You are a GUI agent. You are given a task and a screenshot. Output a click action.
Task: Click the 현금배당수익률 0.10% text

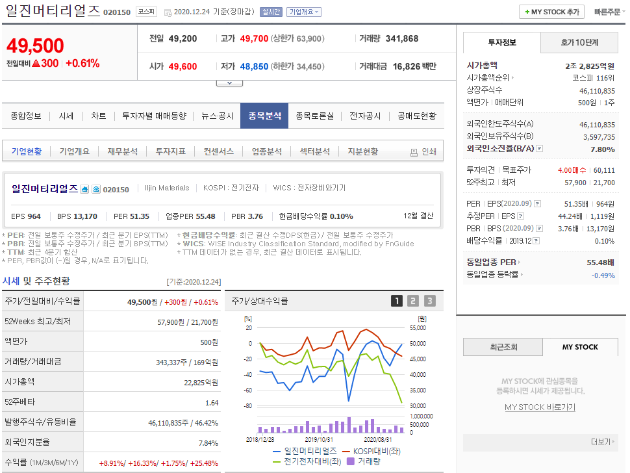pos(316,216)
